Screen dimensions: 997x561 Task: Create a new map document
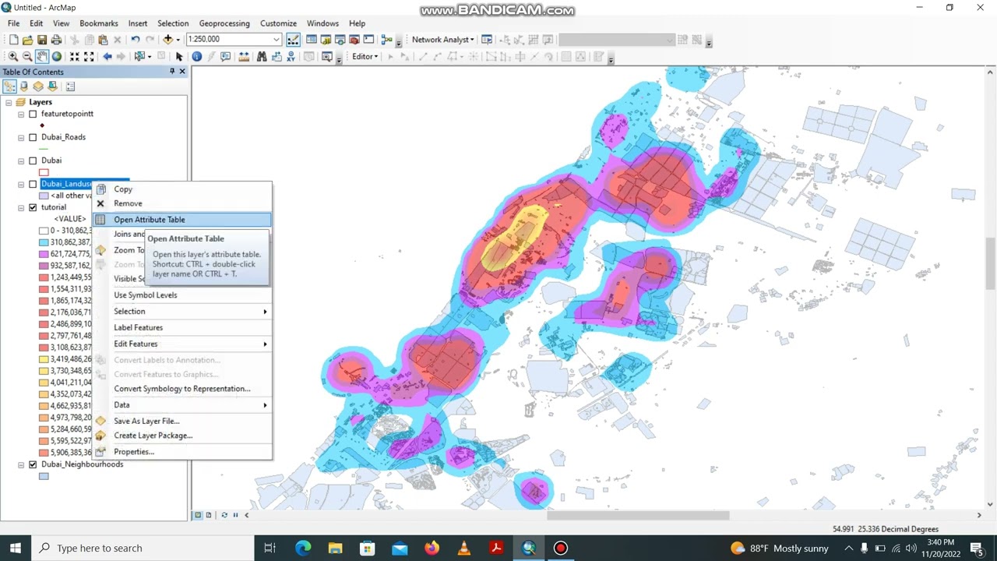(13, 40)
